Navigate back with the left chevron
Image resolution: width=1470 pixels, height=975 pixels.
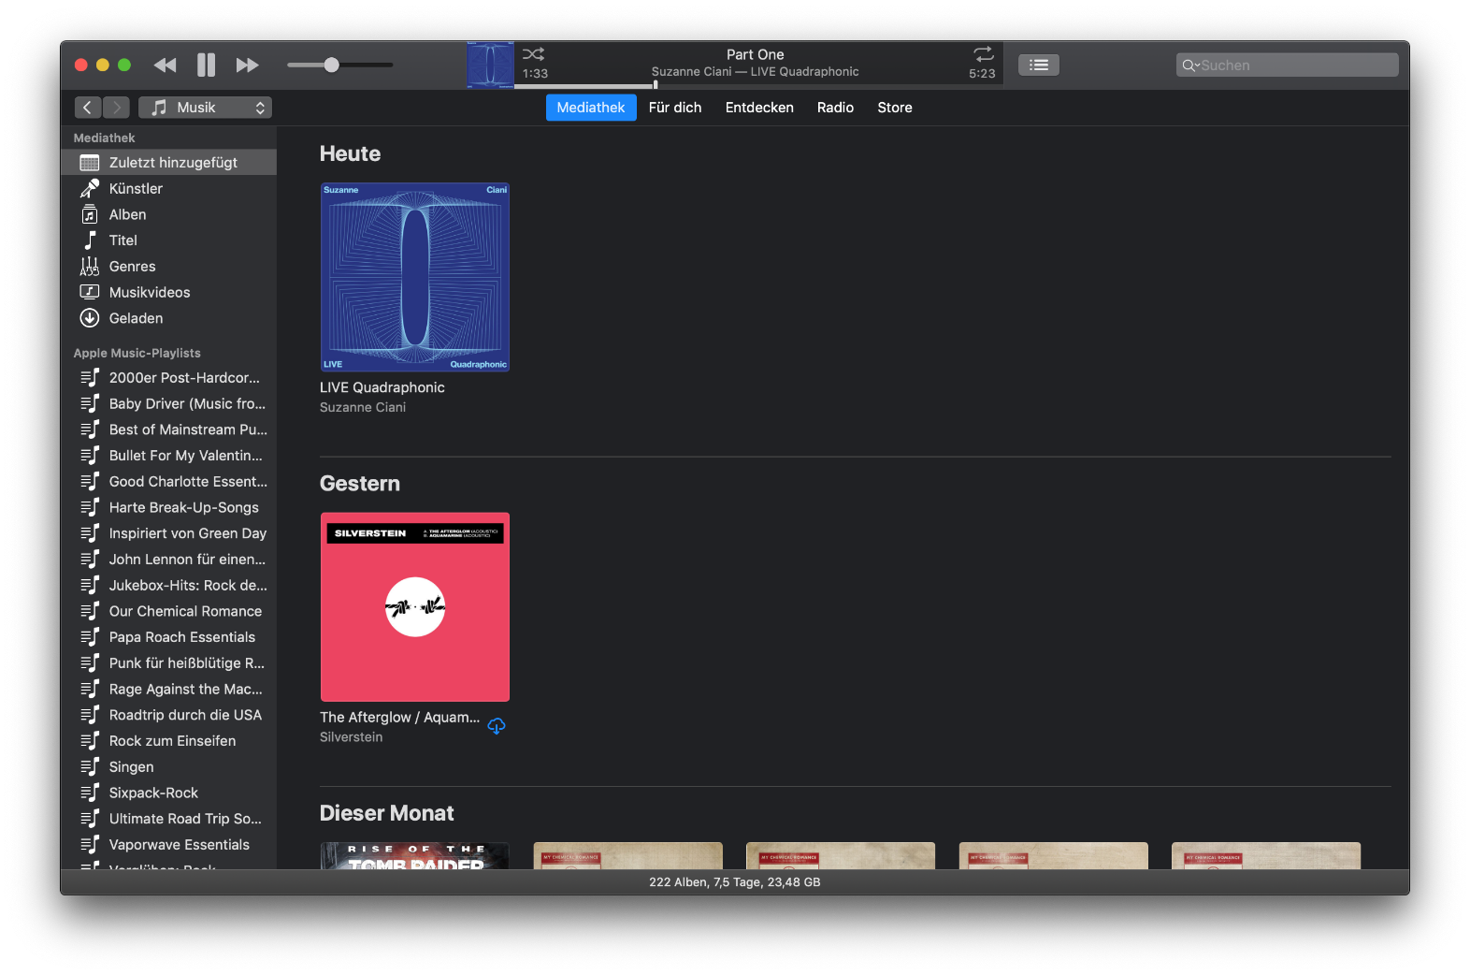coord(87,108)
